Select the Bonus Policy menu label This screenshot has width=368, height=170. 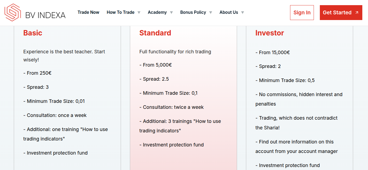[193, 12]
